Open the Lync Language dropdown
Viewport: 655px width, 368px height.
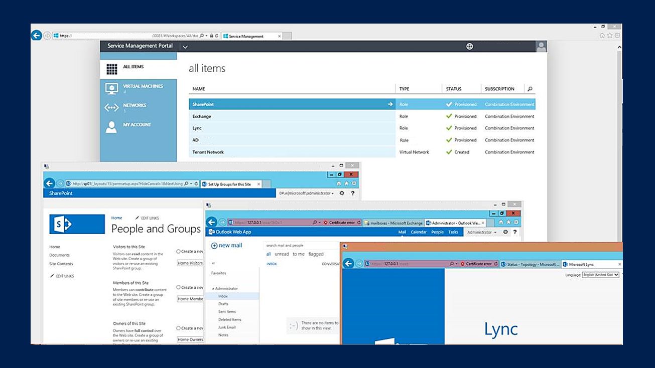click(601, 275)
